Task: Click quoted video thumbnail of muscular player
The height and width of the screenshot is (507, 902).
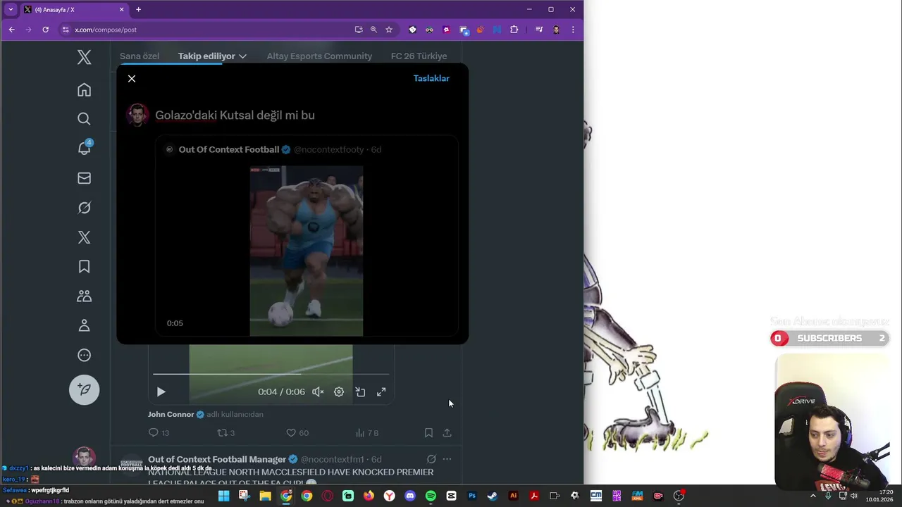Action: pos(307,251)
